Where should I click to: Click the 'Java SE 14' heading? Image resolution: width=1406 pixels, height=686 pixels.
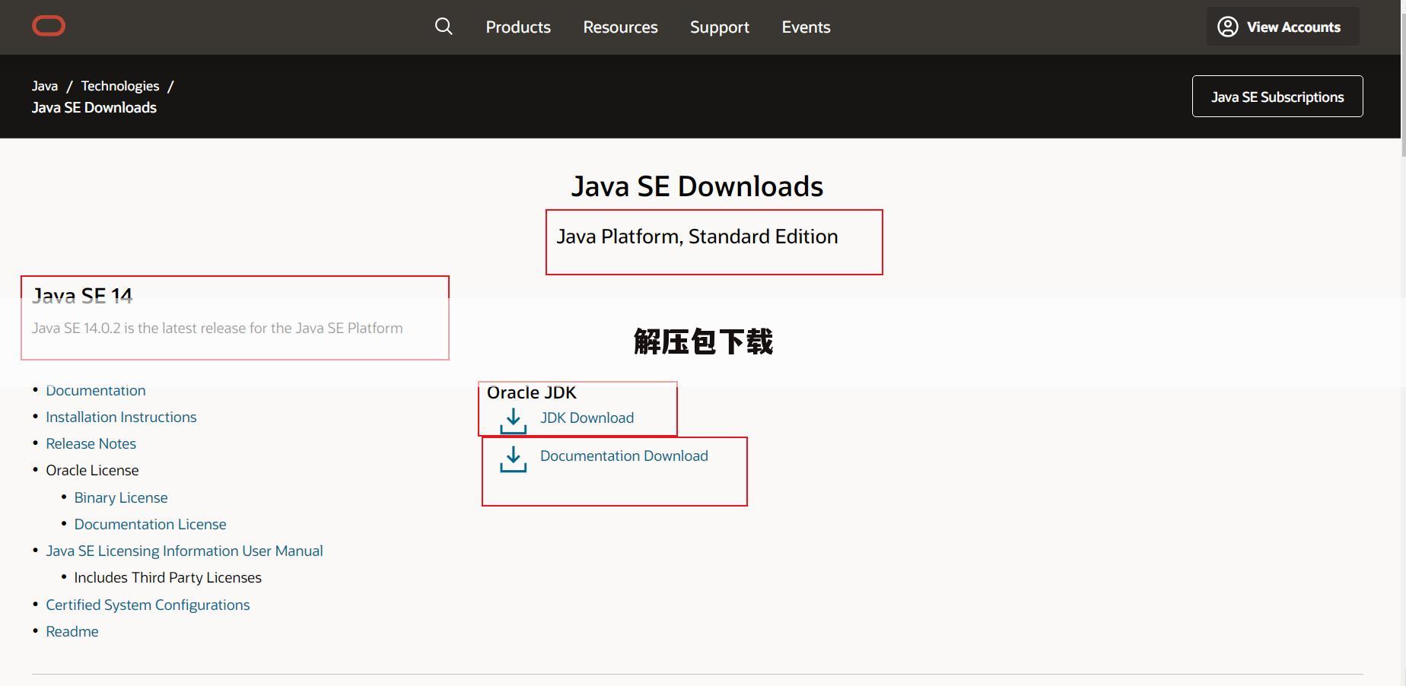point(82,296)
